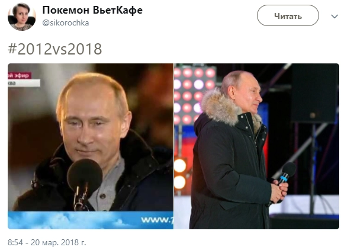
Task: Click the display name Покемон ВьетКафе
Action: click(x=92, y=10)
